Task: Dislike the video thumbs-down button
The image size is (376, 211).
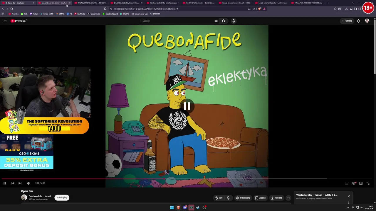Action: coord(229,198)
